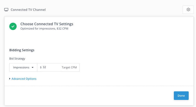Open the Advanced Options link
The height and width of the screenshot is (107, 196).
coord(24,79)
